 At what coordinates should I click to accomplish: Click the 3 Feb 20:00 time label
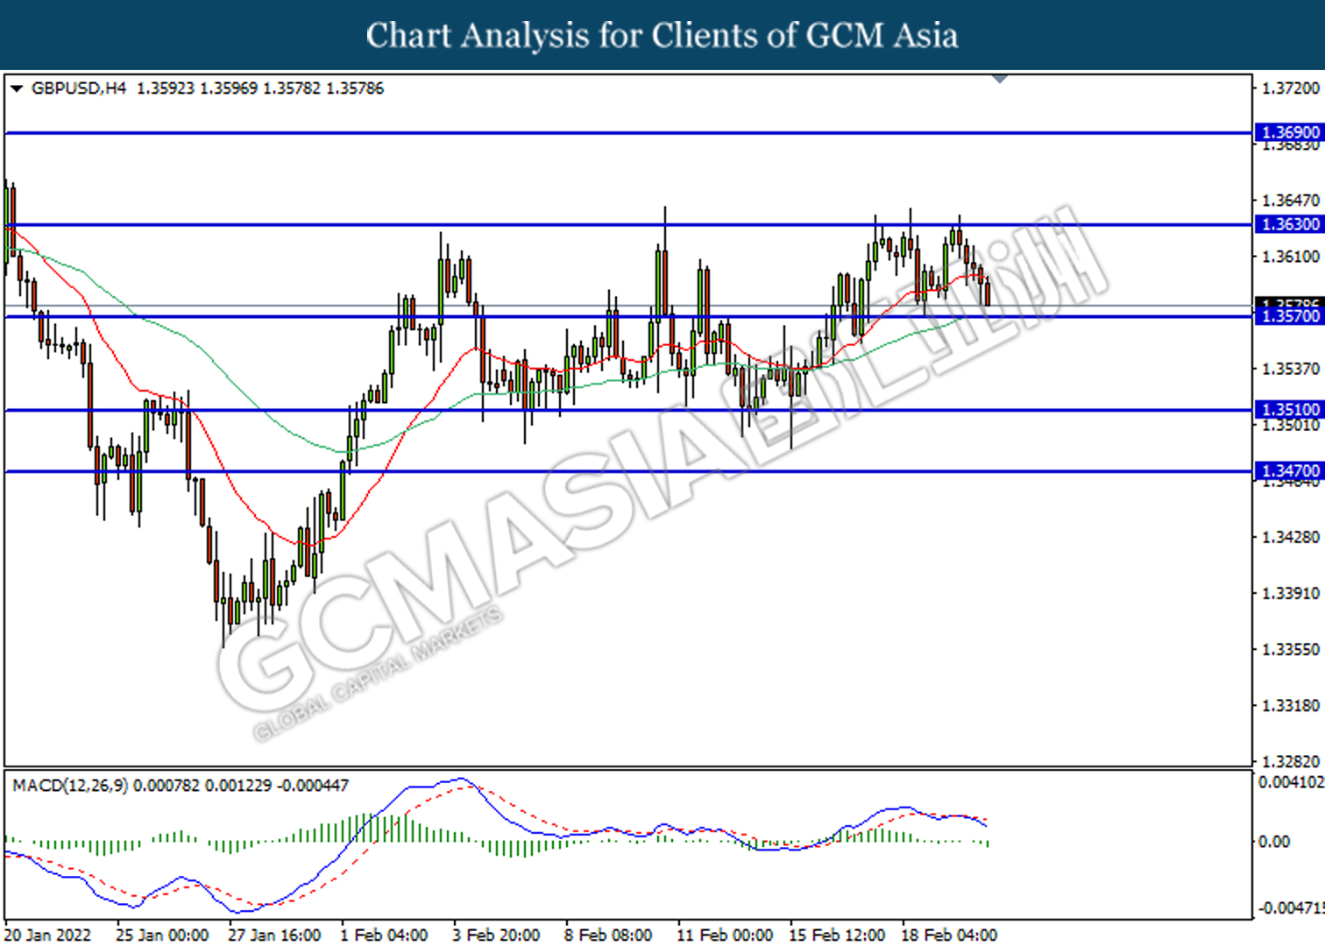[x=496, y=935]
